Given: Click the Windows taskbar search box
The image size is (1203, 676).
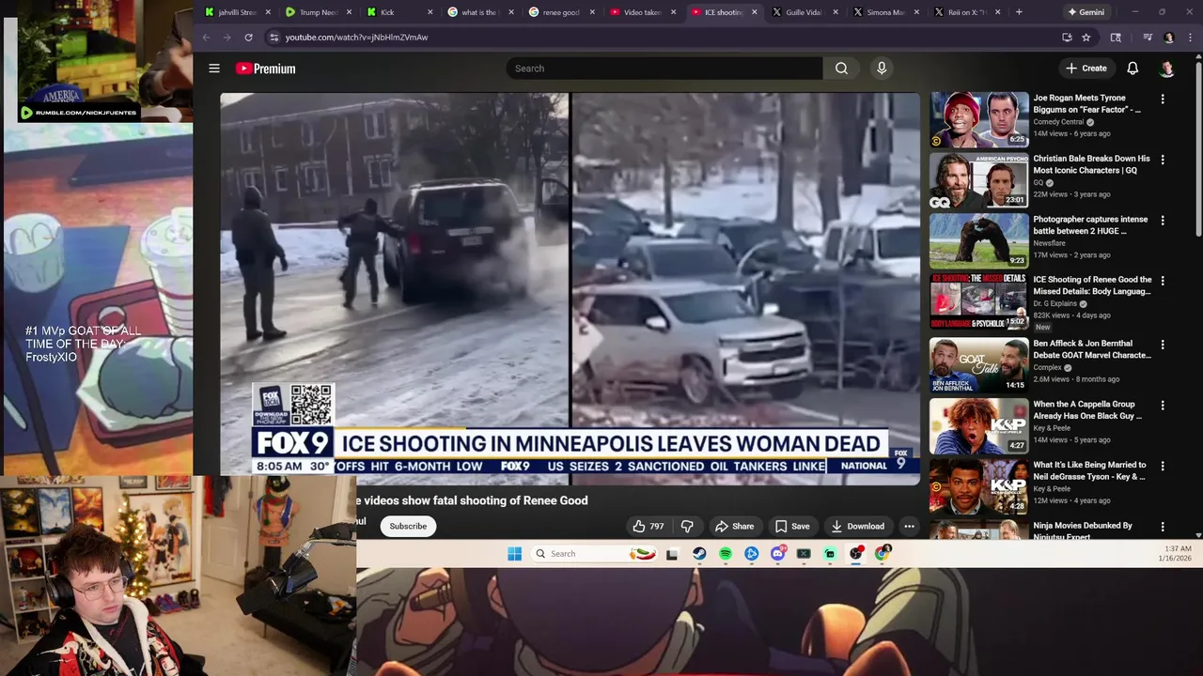Looking at the screenshot, I should coord(594,554).
